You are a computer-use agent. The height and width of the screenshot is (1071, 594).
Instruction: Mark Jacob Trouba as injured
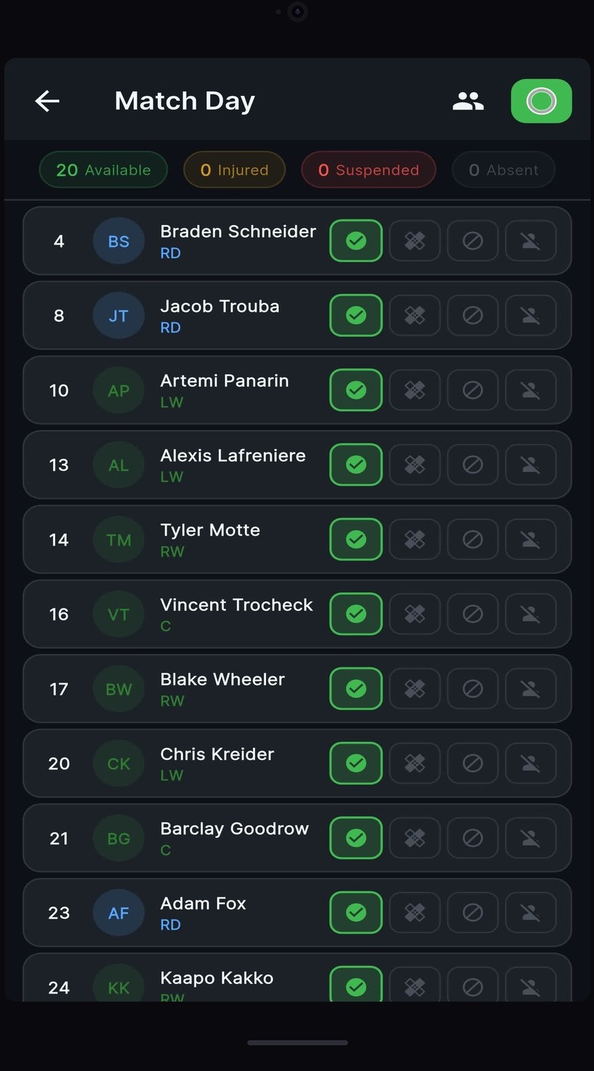click(415, 315)
